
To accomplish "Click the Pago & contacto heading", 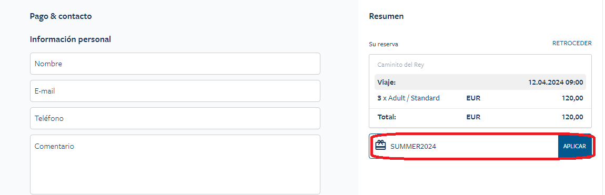I will 60,16.
